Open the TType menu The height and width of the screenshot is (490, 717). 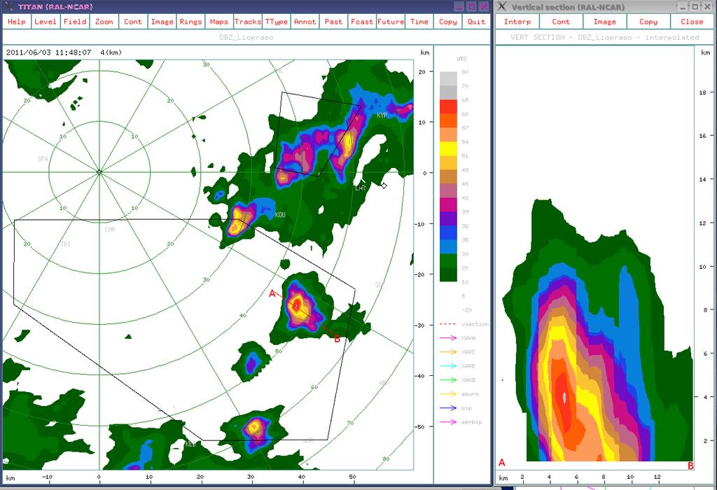pyautogui.click(x=277, y=22)
